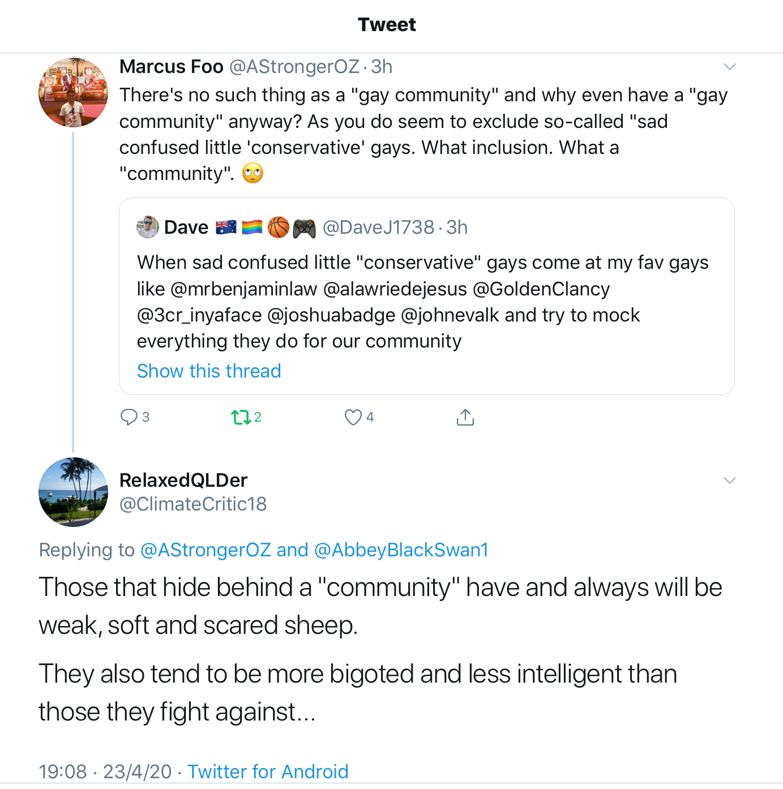The height and width of the screenshot is (789, 783).
Task: Click "Show this thread" link
Action: [x=209, y=371]
